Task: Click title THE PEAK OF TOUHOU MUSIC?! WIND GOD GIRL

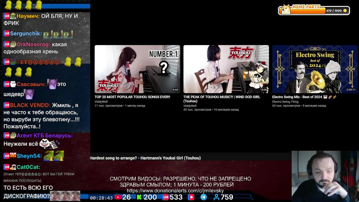Action: point(222,99)
